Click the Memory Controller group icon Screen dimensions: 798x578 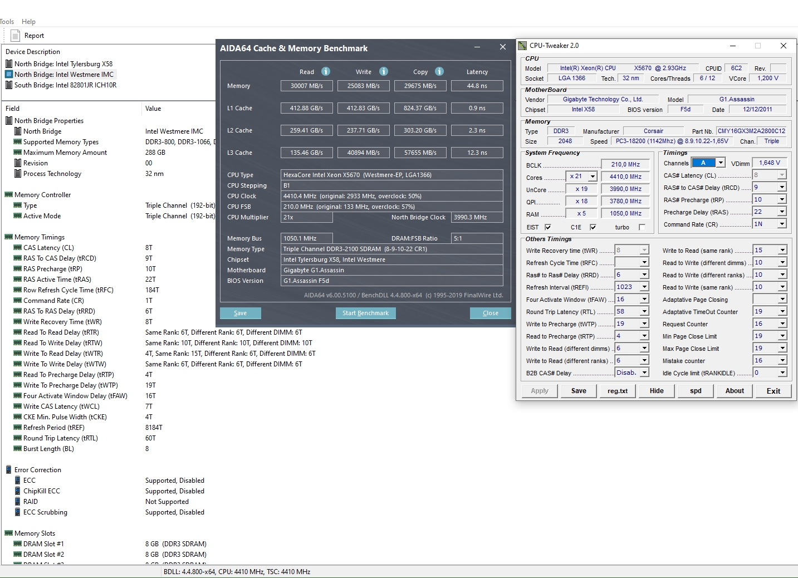point(9,195)
